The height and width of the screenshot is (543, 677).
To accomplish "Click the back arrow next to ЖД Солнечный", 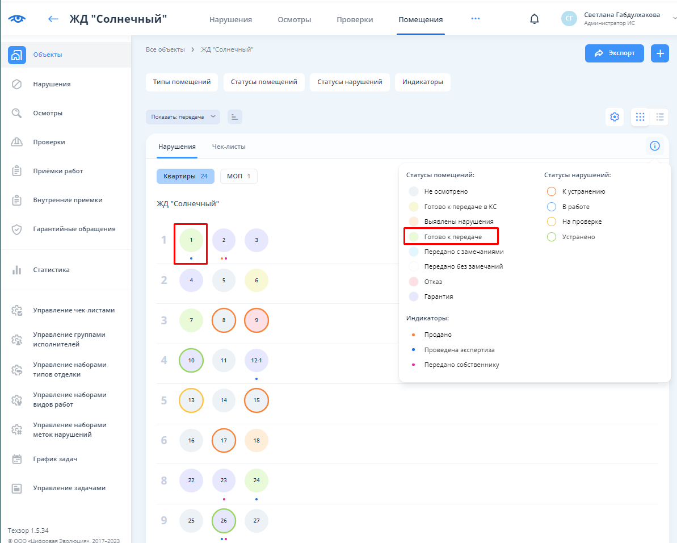I will (x=53, y=19).
